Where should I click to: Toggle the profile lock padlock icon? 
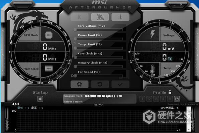170,92
